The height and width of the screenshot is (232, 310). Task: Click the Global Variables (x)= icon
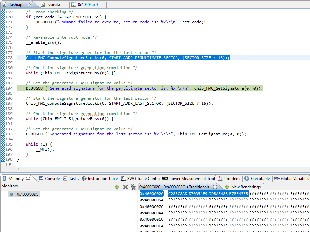tap(276, 178)
